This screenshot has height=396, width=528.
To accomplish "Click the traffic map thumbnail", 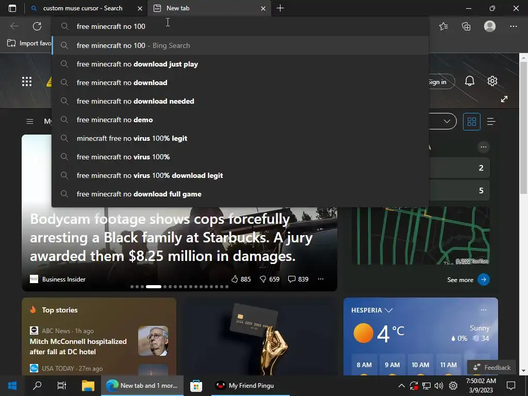I will (421, 236).
